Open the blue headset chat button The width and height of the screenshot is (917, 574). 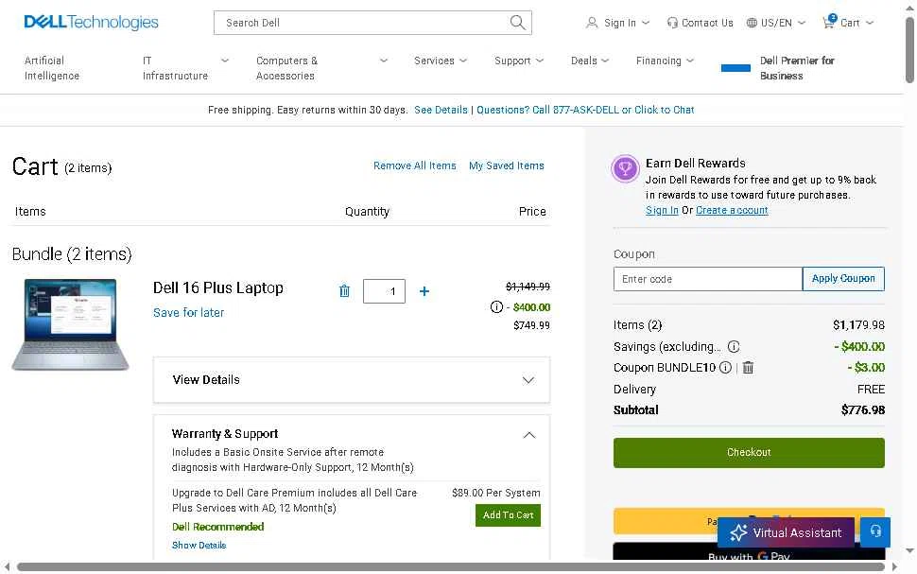[875, 531]
